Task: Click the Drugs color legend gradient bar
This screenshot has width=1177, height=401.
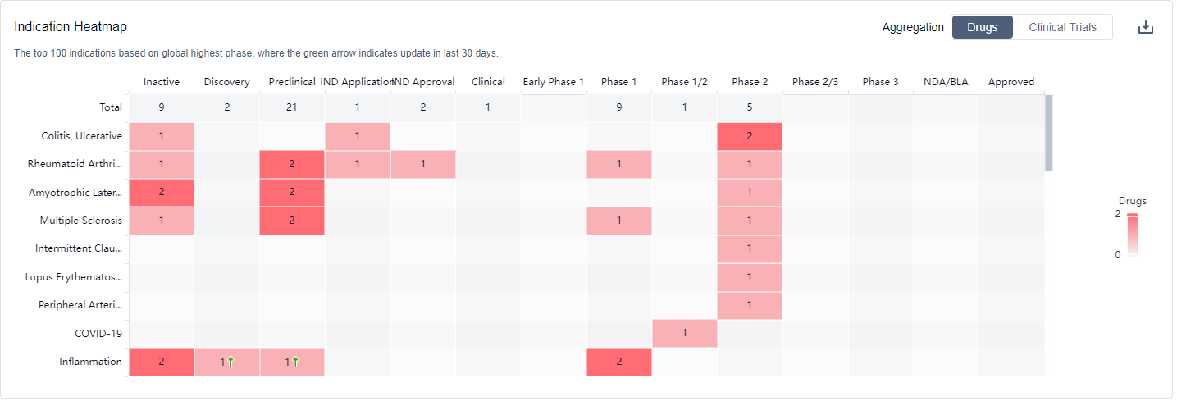Action: point(1133,238)
